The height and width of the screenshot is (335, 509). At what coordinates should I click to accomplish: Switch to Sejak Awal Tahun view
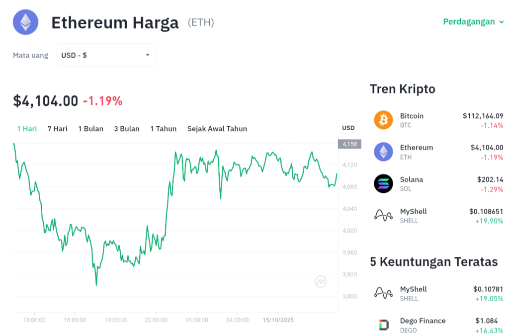tap(217, 128)
